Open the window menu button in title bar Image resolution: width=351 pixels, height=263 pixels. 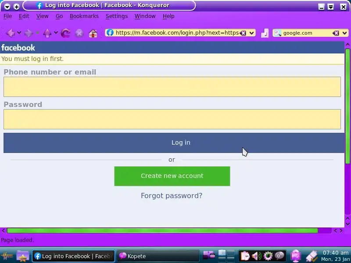7,7
